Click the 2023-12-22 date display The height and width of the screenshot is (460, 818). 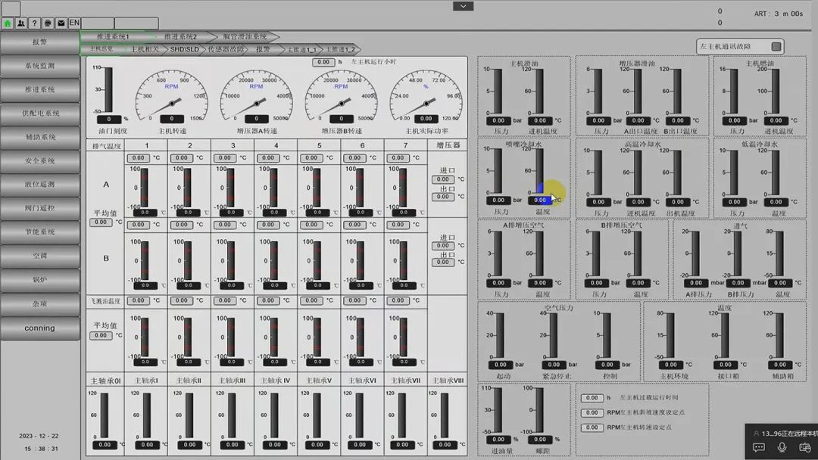tap(39, 436)
